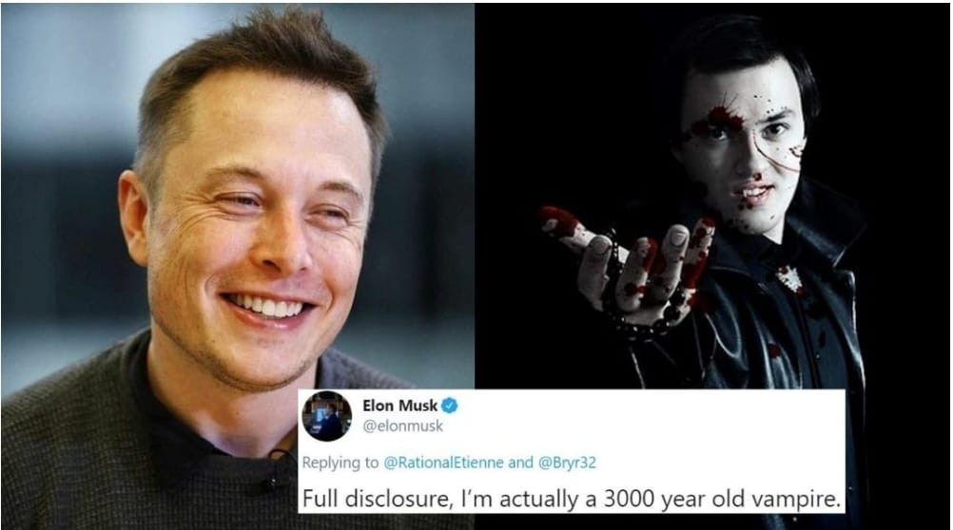Open the @RationalEtienne mention

pos(443,463)
